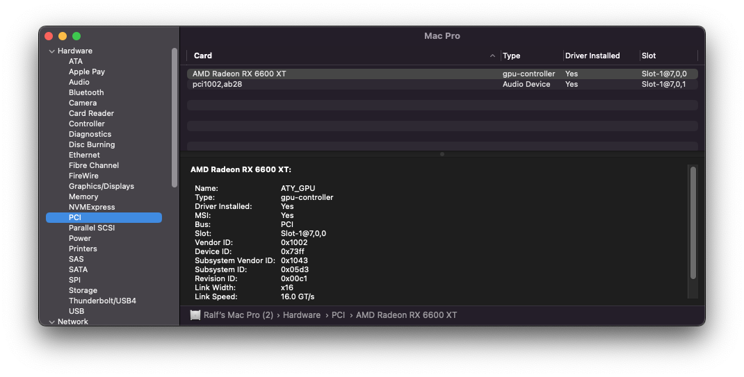
Task: Click the Vendor ID value 0x1002
Action: tap(294, 242)
